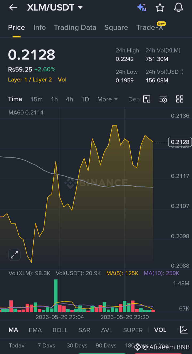Toggle the SAR indicator
The height and width of the screenshot is (354, 192).
(84, 330)
